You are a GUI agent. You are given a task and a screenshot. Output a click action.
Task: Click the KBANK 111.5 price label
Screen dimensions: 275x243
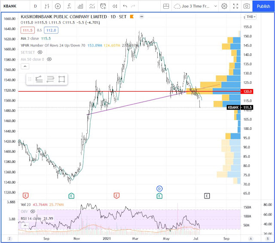click(x=240, y=108)
